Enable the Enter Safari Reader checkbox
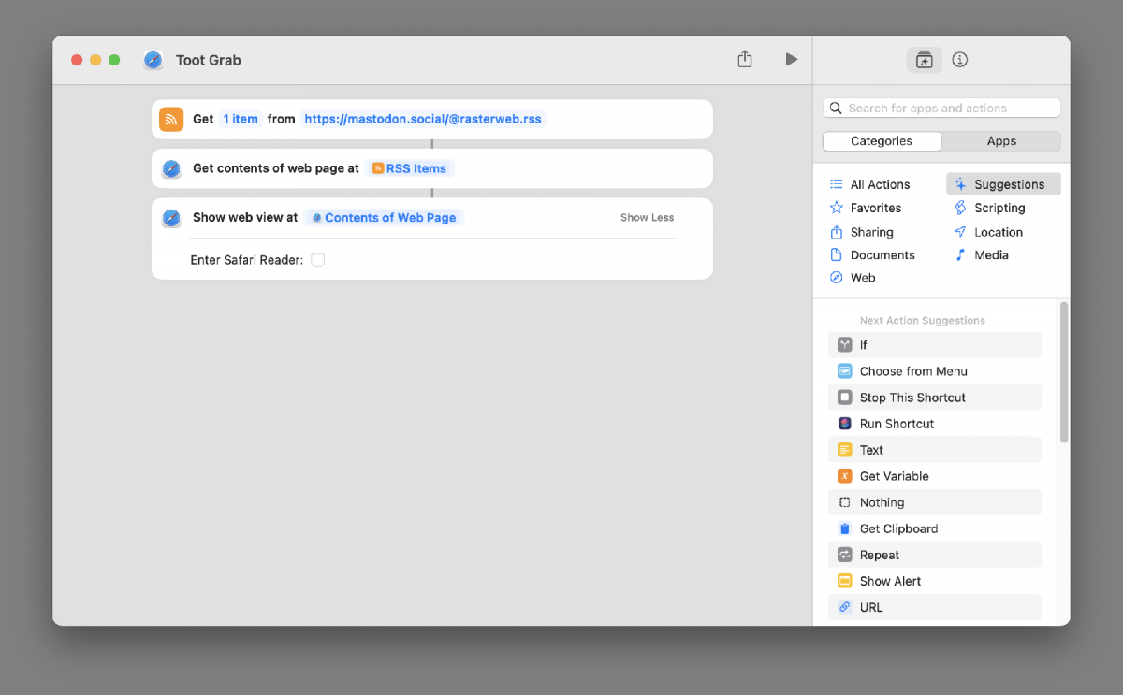Image resolution: width=1123 pixels, height=695 pixels. coord(318,260)
